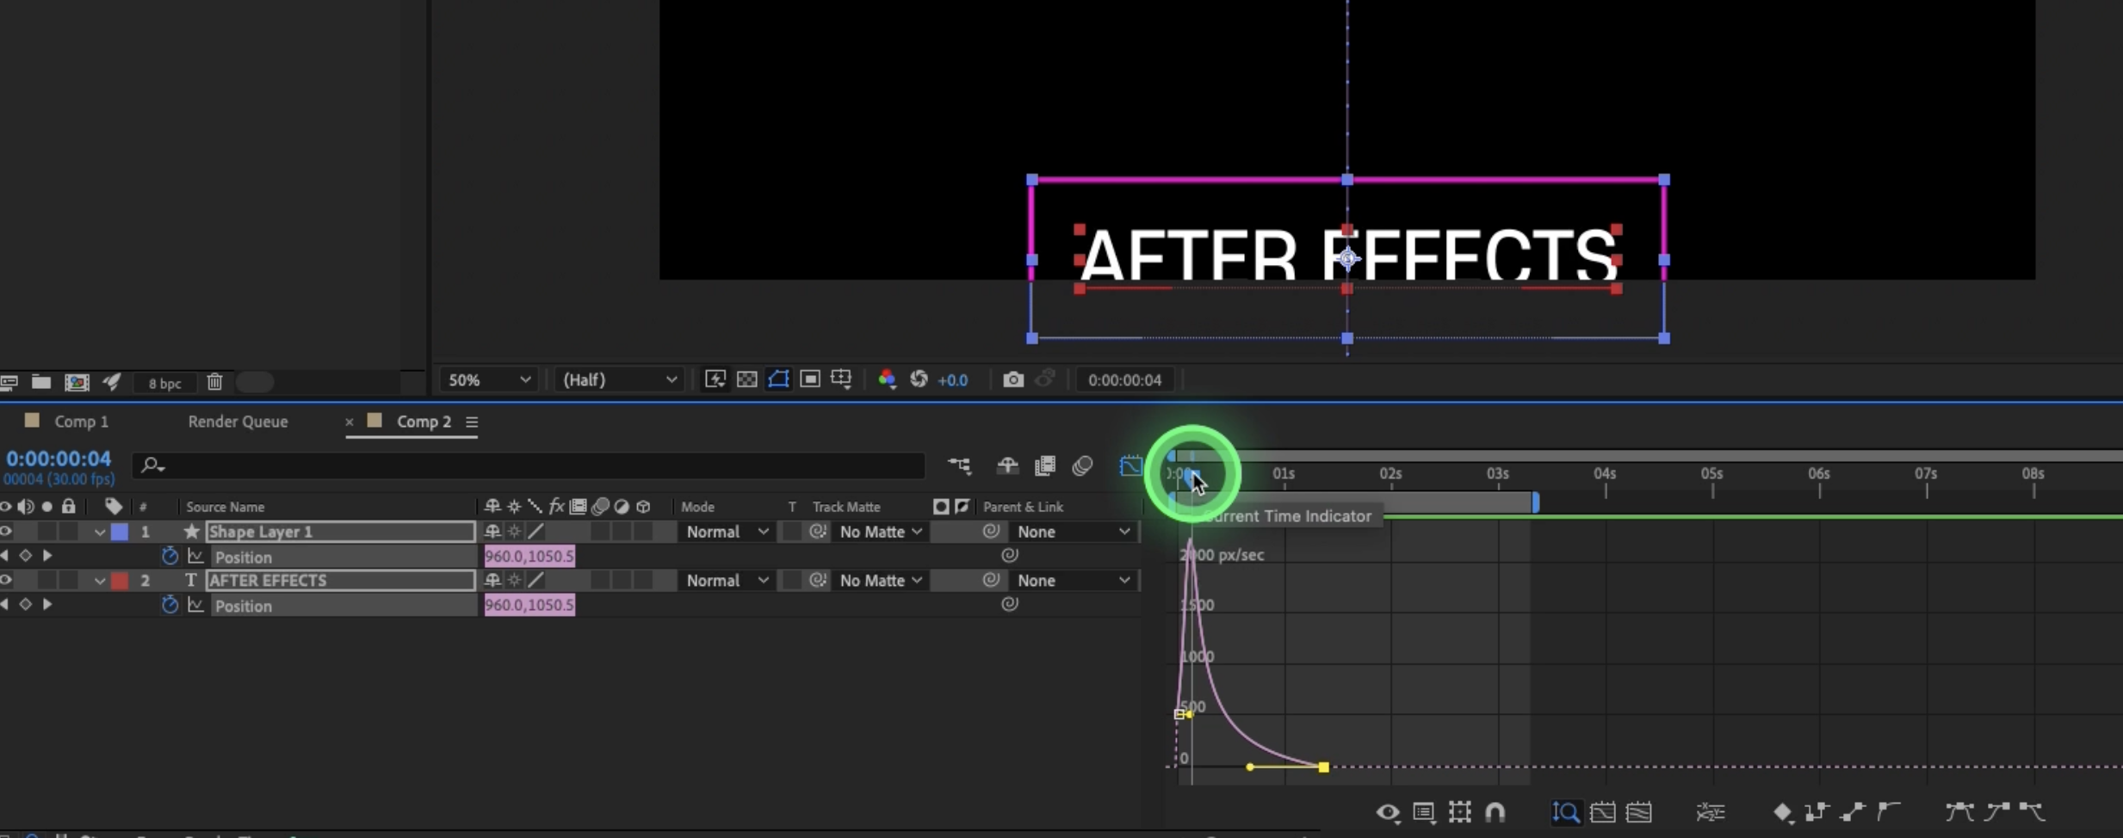Click Fit All Graphs to View icon
Viewport: 2123px width, 838px height.
click(1639, 812)
